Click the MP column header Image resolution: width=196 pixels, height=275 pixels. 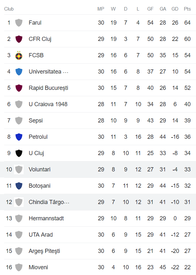[101, 9]
